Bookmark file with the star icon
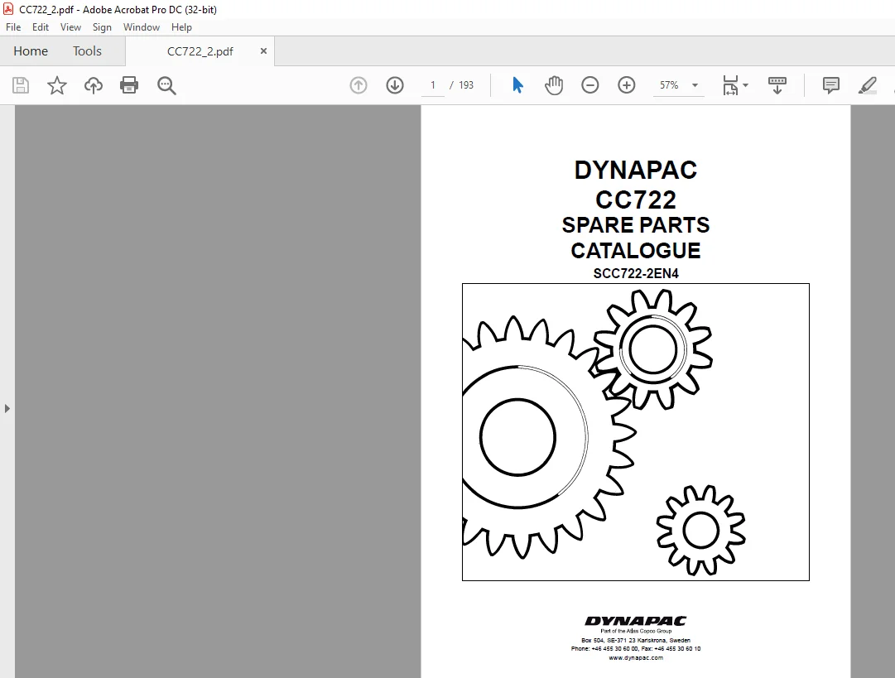 coord(56,85)
